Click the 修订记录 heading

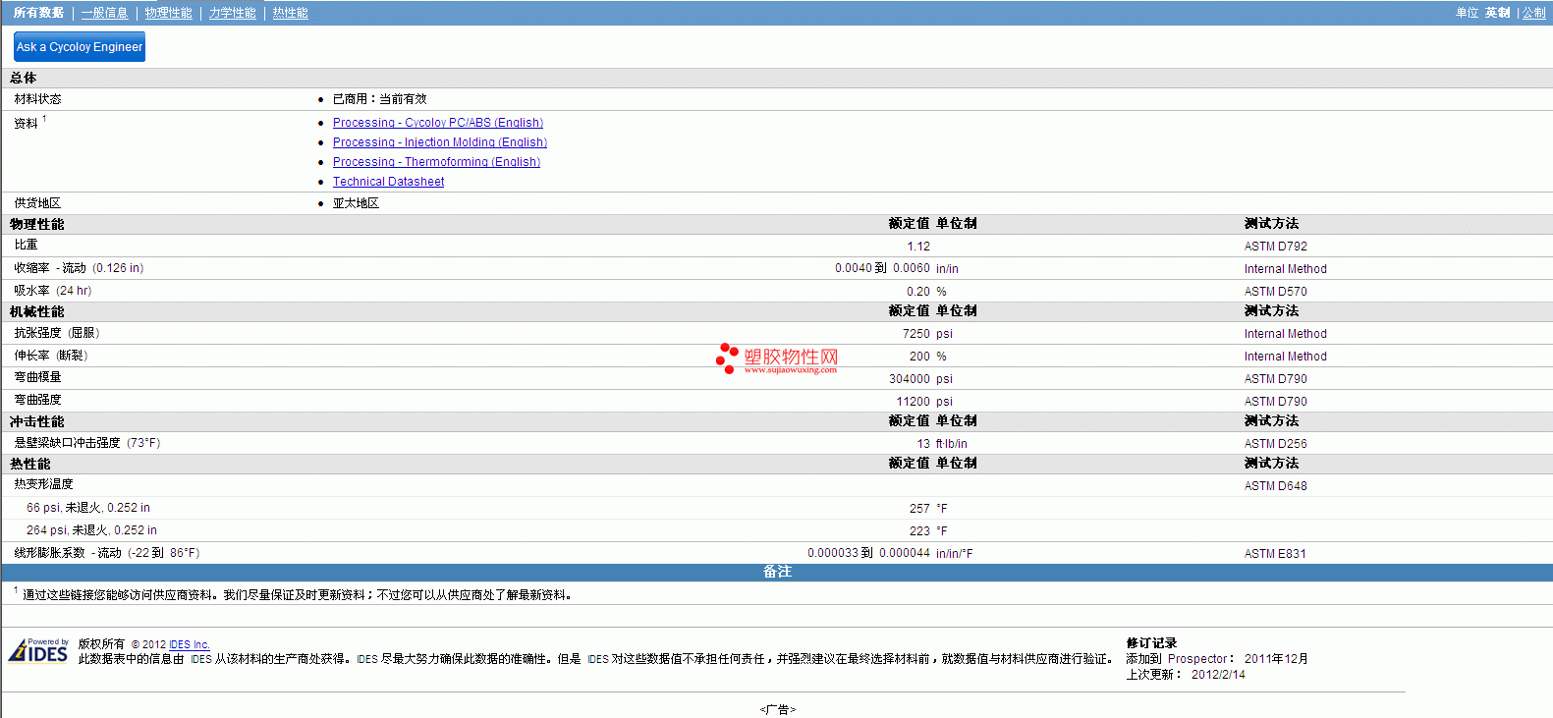[x=1151, y=643]
